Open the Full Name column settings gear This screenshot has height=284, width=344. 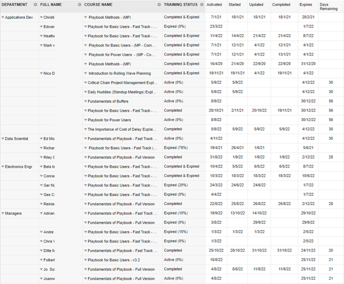(80, 5)
